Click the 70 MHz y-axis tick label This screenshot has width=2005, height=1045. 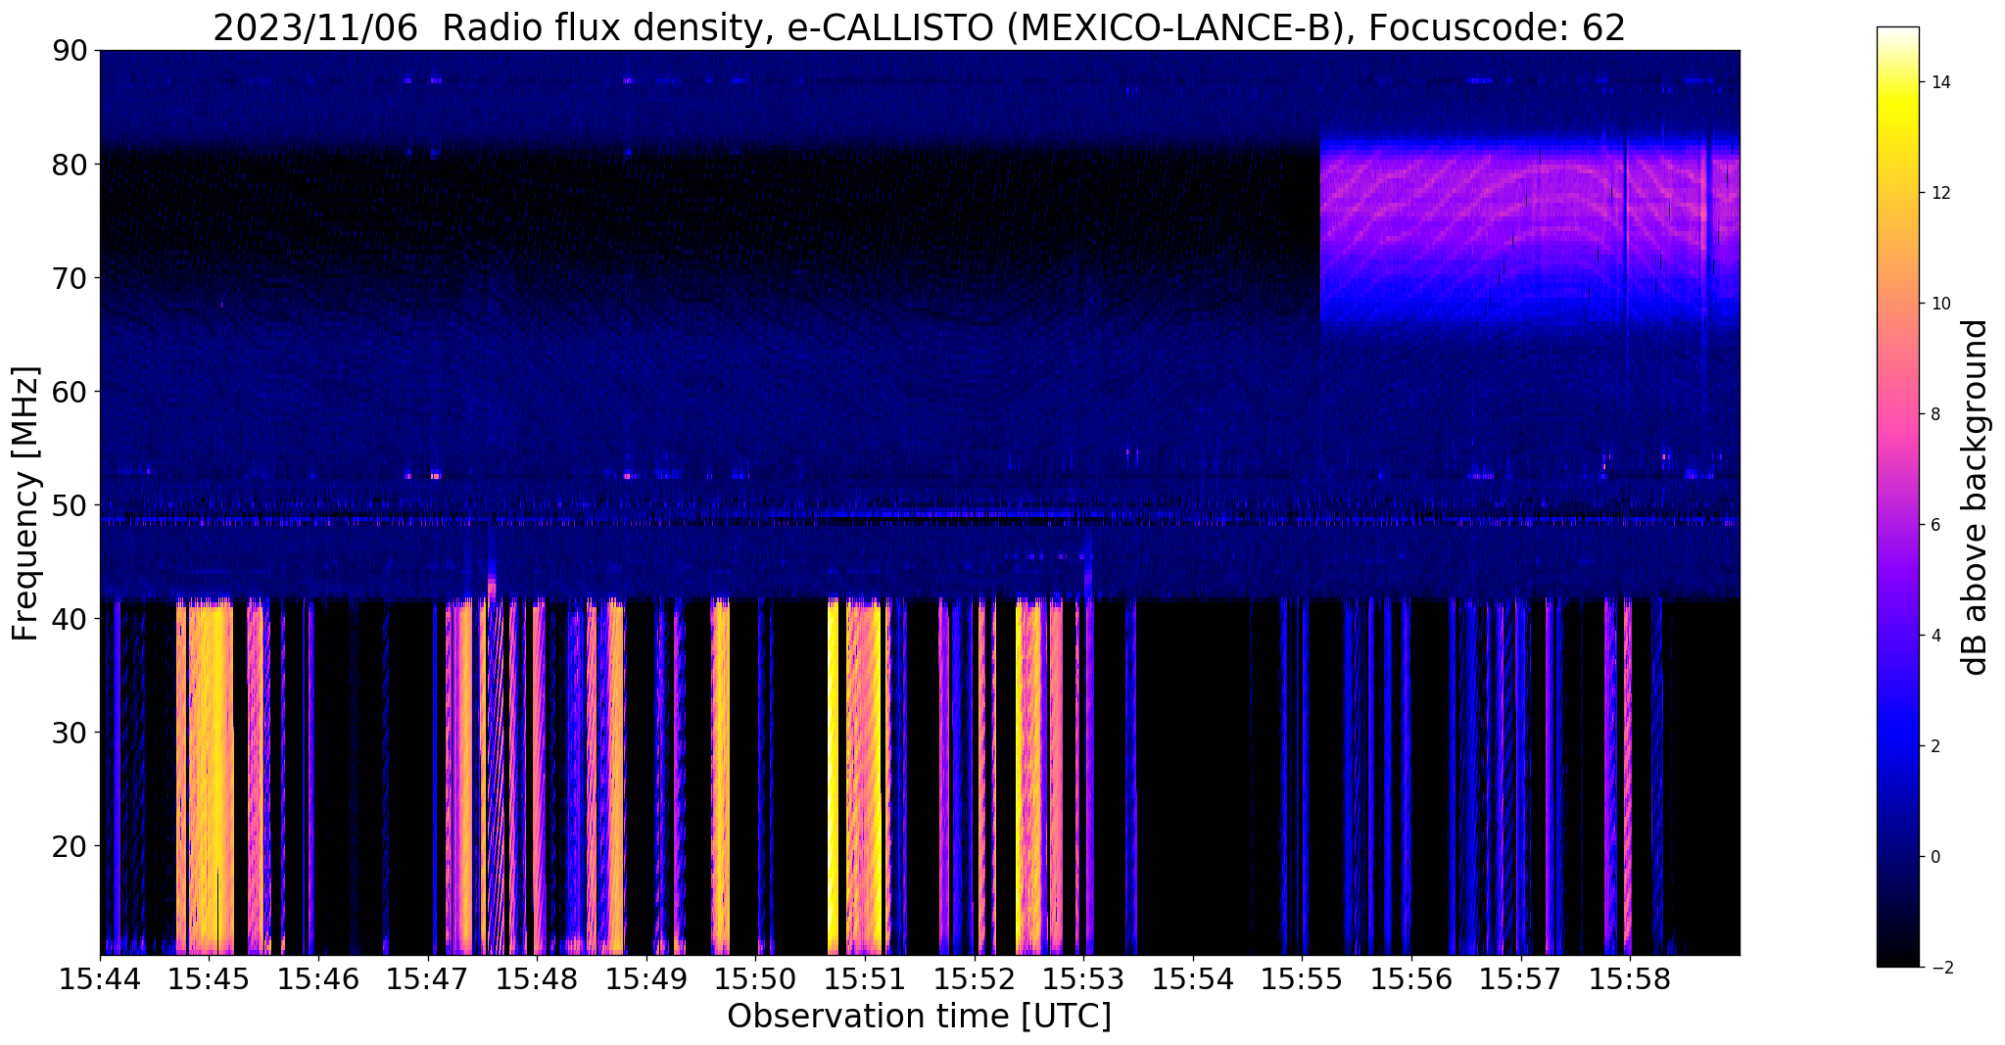click(71, 278)
